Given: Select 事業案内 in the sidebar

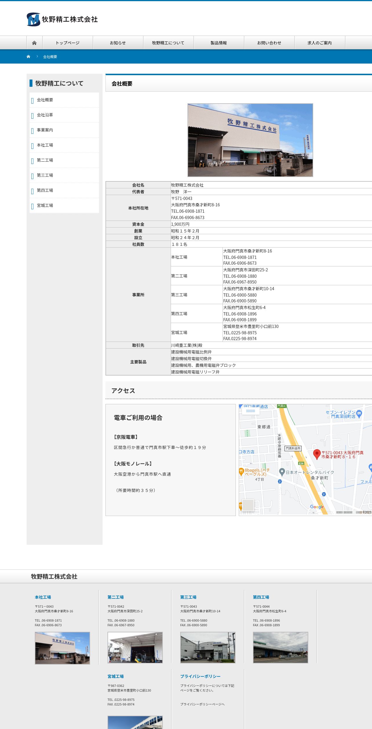Looking at the screenshot, I should pyautogui.click(x=64, y=130).
